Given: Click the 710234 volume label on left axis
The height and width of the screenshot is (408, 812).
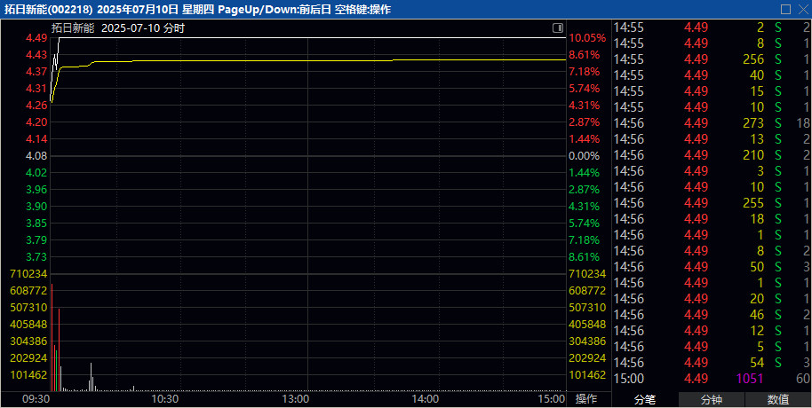Looking at the screenshot, I should (x=28, y=273).
